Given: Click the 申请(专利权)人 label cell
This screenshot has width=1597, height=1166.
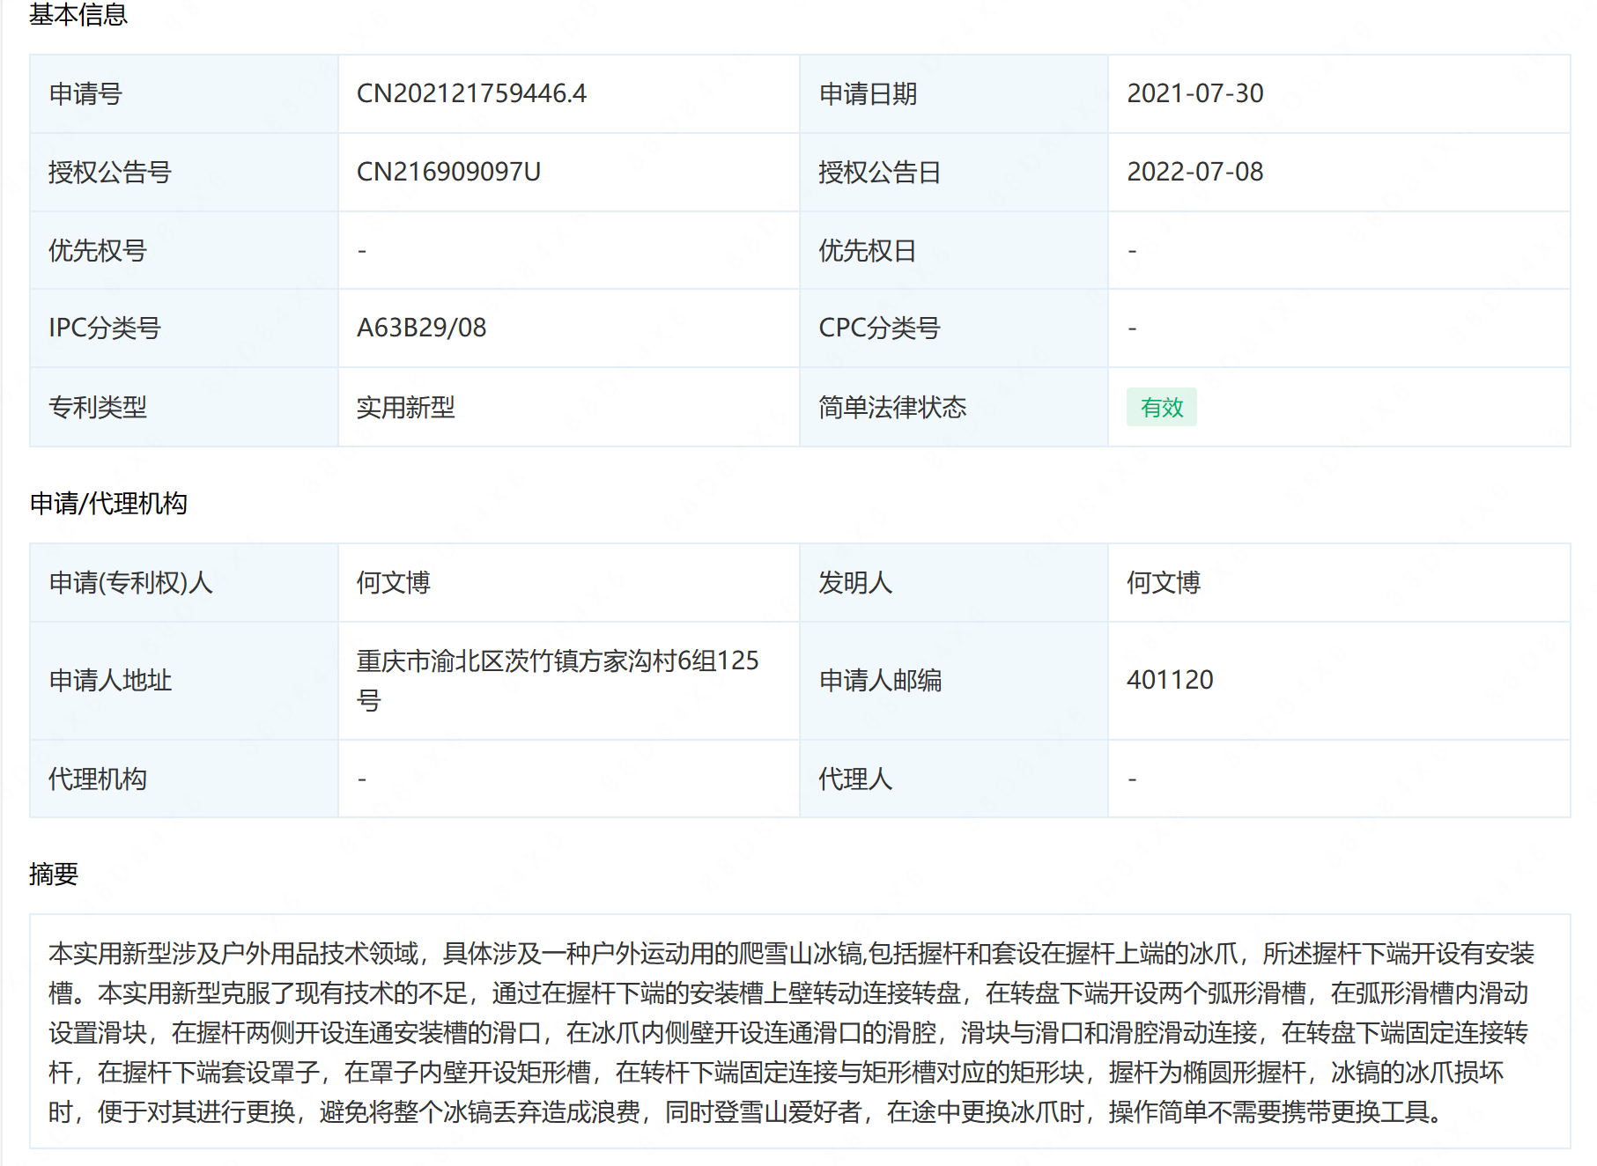Looking at the screenshot, I should (x=184, y=583).
